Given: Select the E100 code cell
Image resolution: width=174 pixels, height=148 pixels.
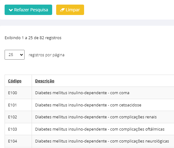Looking at the screenshot, I should click(x=18, y=93).
